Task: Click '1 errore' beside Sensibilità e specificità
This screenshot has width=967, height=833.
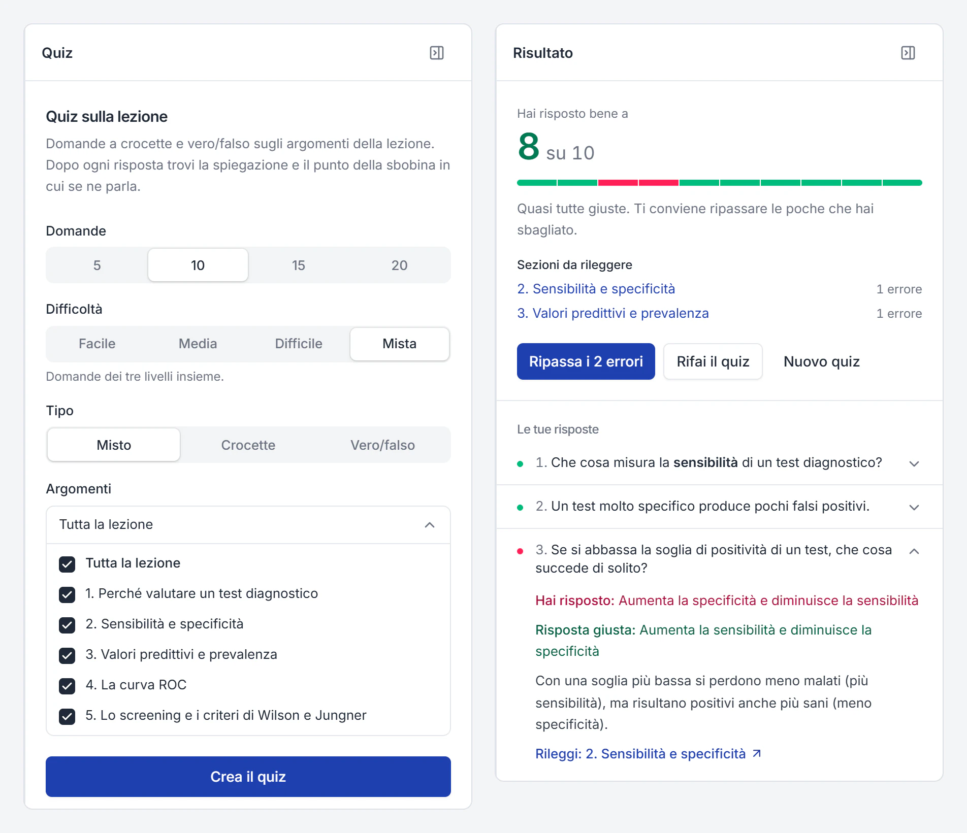Action: click(899, 289)
